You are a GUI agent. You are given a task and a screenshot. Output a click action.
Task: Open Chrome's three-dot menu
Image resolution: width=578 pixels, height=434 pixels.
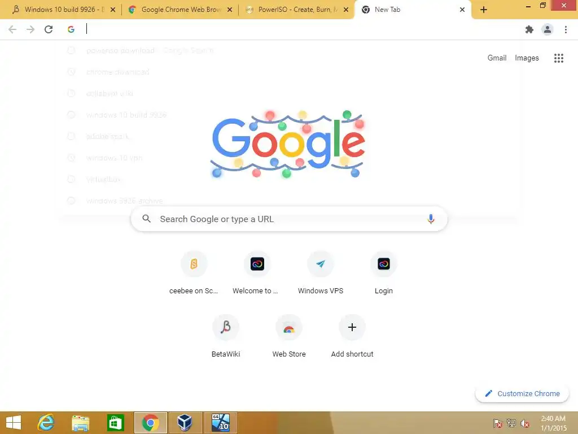[x=566, y=29]
